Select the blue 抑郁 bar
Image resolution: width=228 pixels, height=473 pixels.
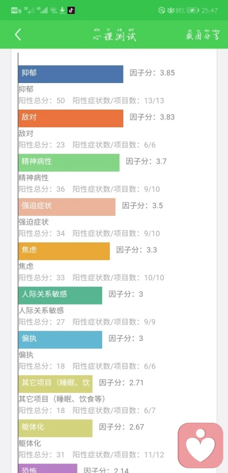(x=71, y=74)
